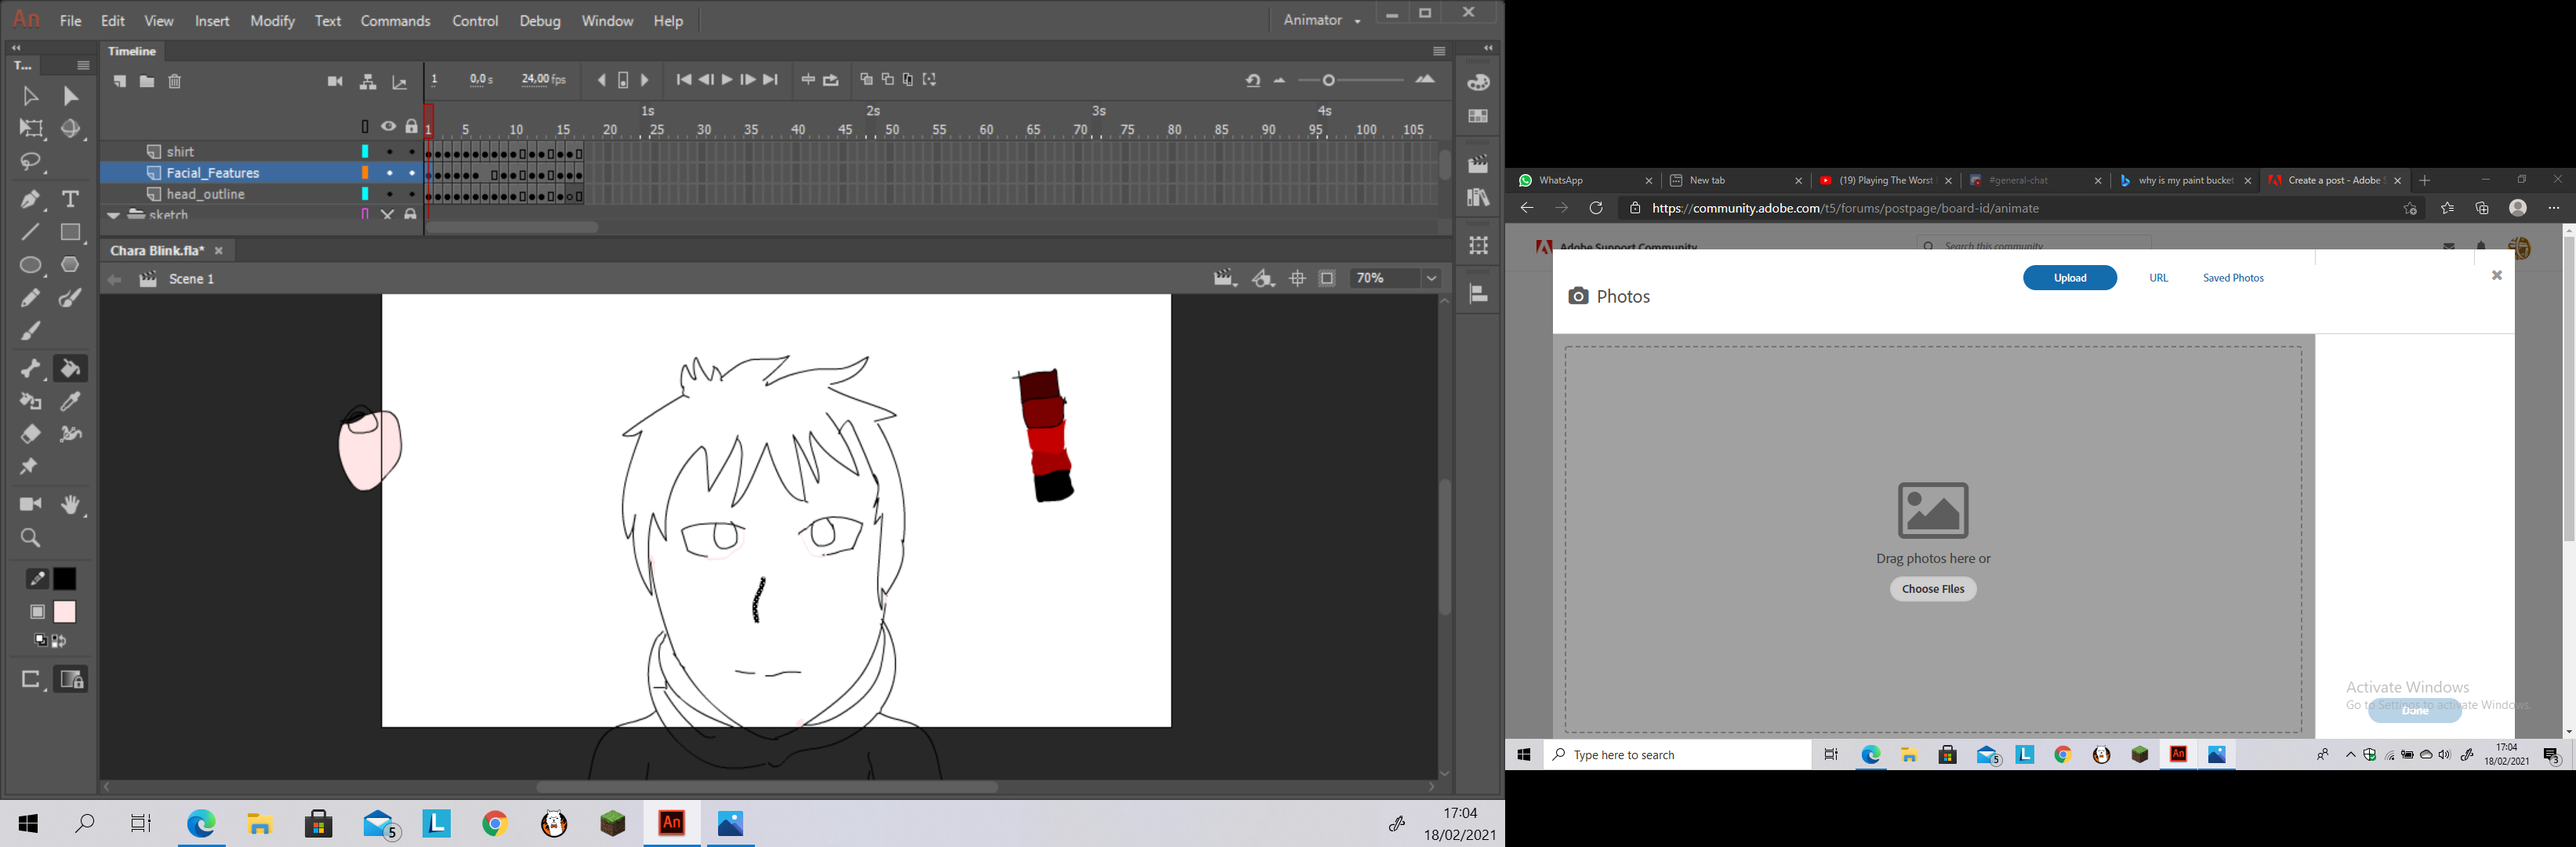Open the stage zoom level dropdown
Viewport: 2576px width, 847px height.
[x=1431, y=278]
